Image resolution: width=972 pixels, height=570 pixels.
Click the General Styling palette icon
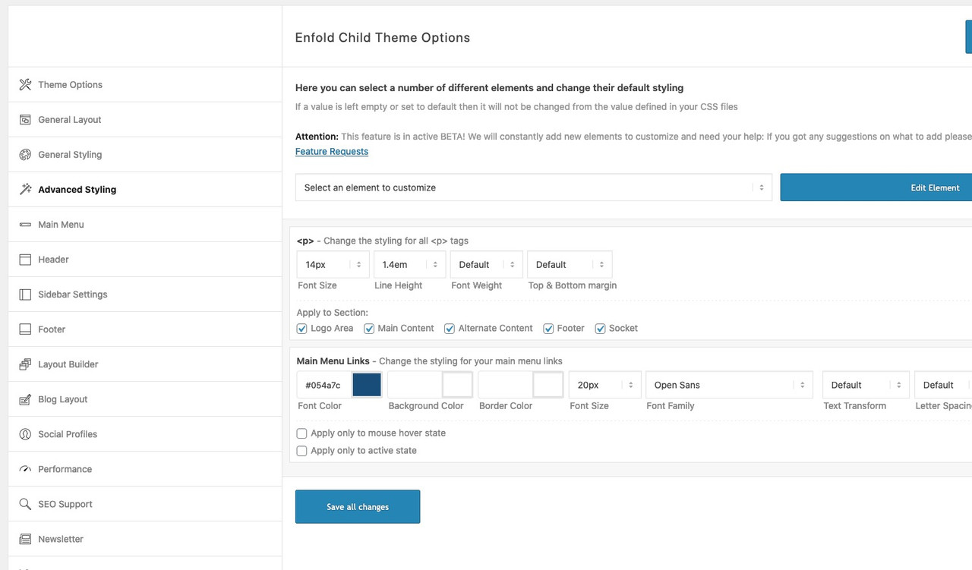point(25,154)
